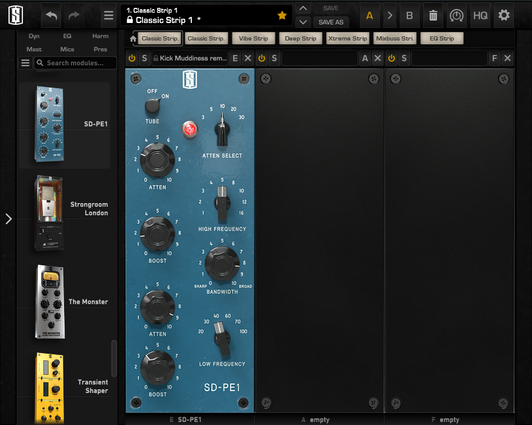
Task: Load the Deep Strip preset
Action: tap(301, 39)
